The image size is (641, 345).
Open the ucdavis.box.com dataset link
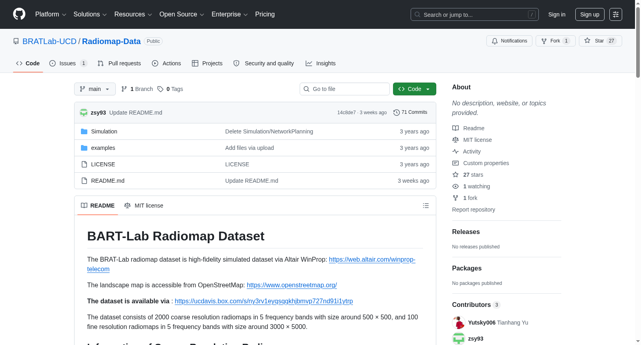point(264,301)
